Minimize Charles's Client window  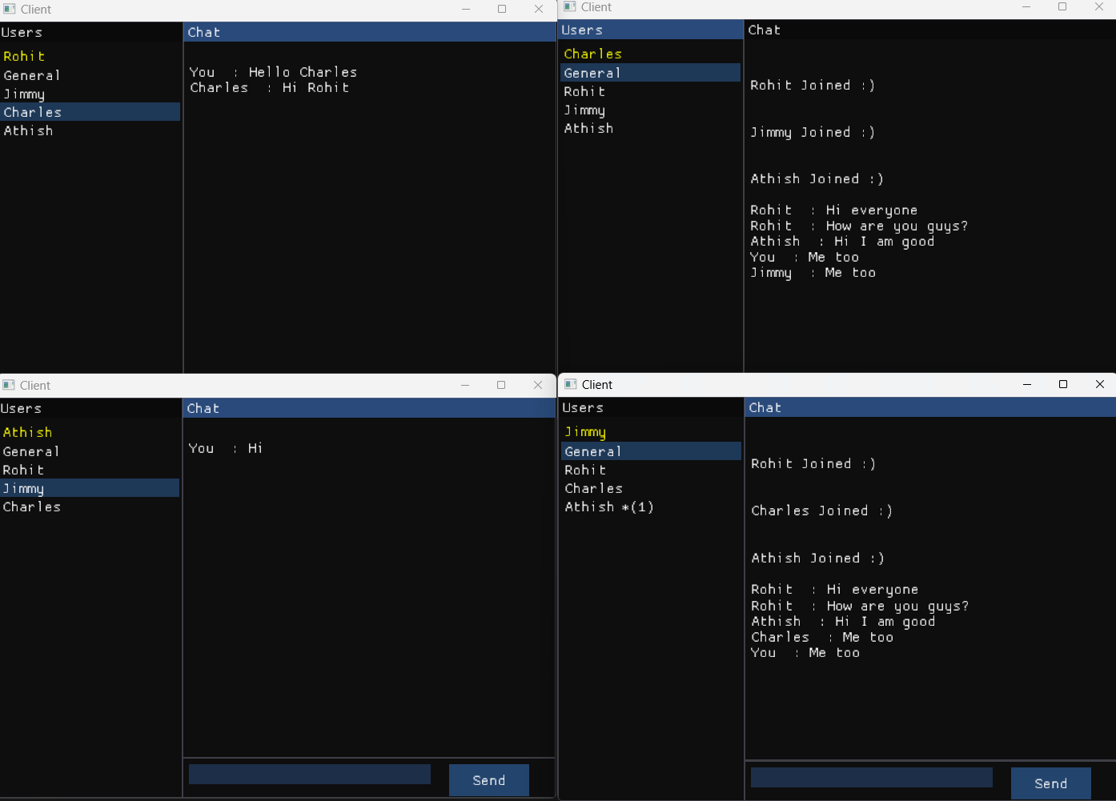coord(1026,6)
